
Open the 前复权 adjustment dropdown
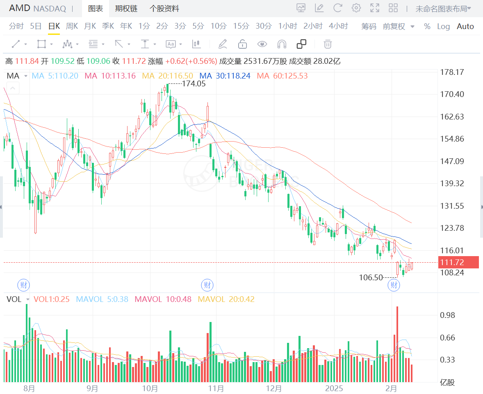[x=399, y=27]
